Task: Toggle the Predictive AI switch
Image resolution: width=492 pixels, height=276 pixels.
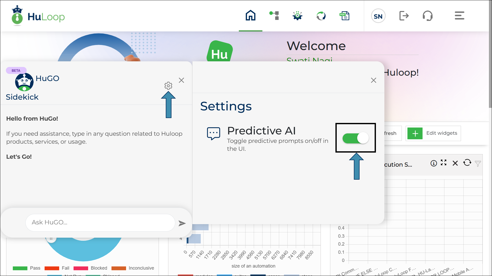Action: click(356, 138)
